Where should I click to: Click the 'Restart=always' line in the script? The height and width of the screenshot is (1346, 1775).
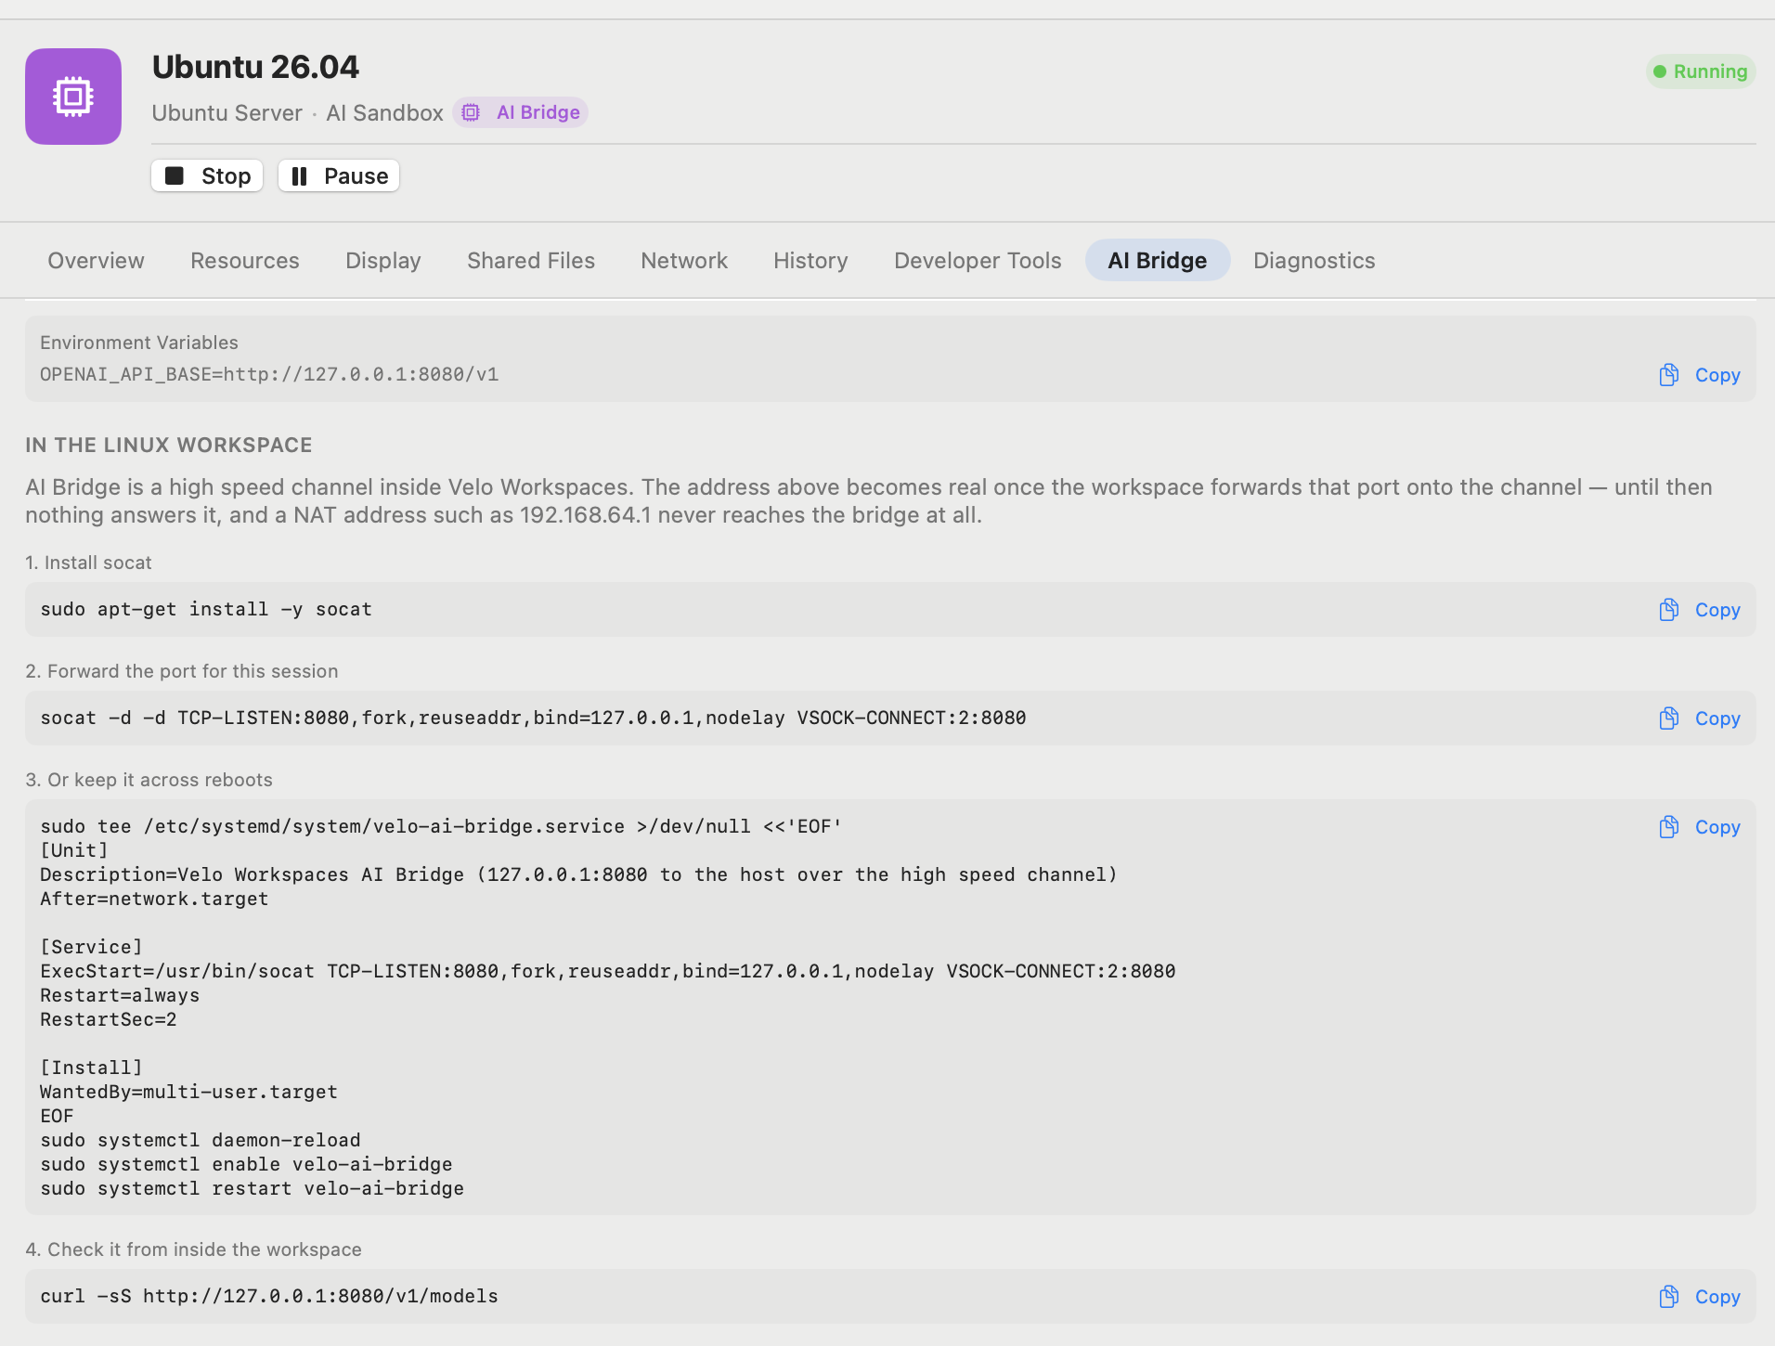click(120, 995)
